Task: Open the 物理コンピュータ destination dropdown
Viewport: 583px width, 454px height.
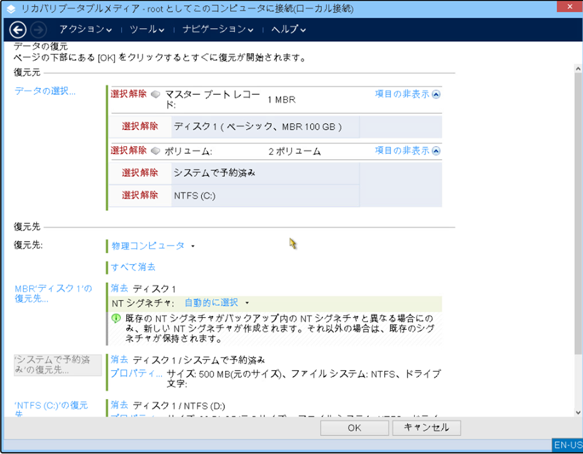Action: coord(153,246)
